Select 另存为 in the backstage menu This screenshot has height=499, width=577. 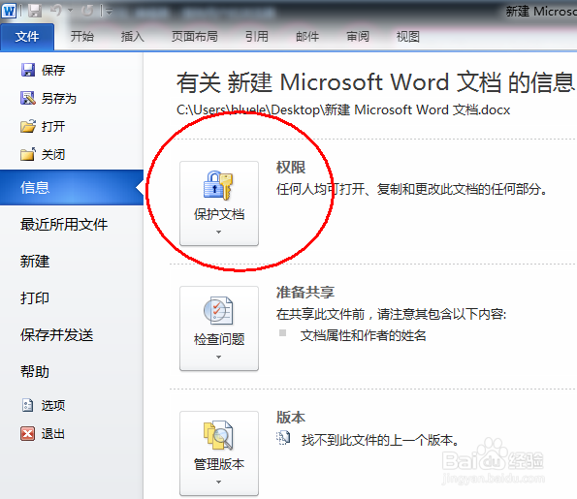(x=59, y=98)
